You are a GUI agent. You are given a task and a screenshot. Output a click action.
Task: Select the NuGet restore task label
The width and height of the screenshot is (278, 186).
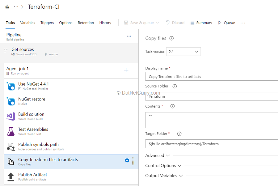(x=32, y=99)
